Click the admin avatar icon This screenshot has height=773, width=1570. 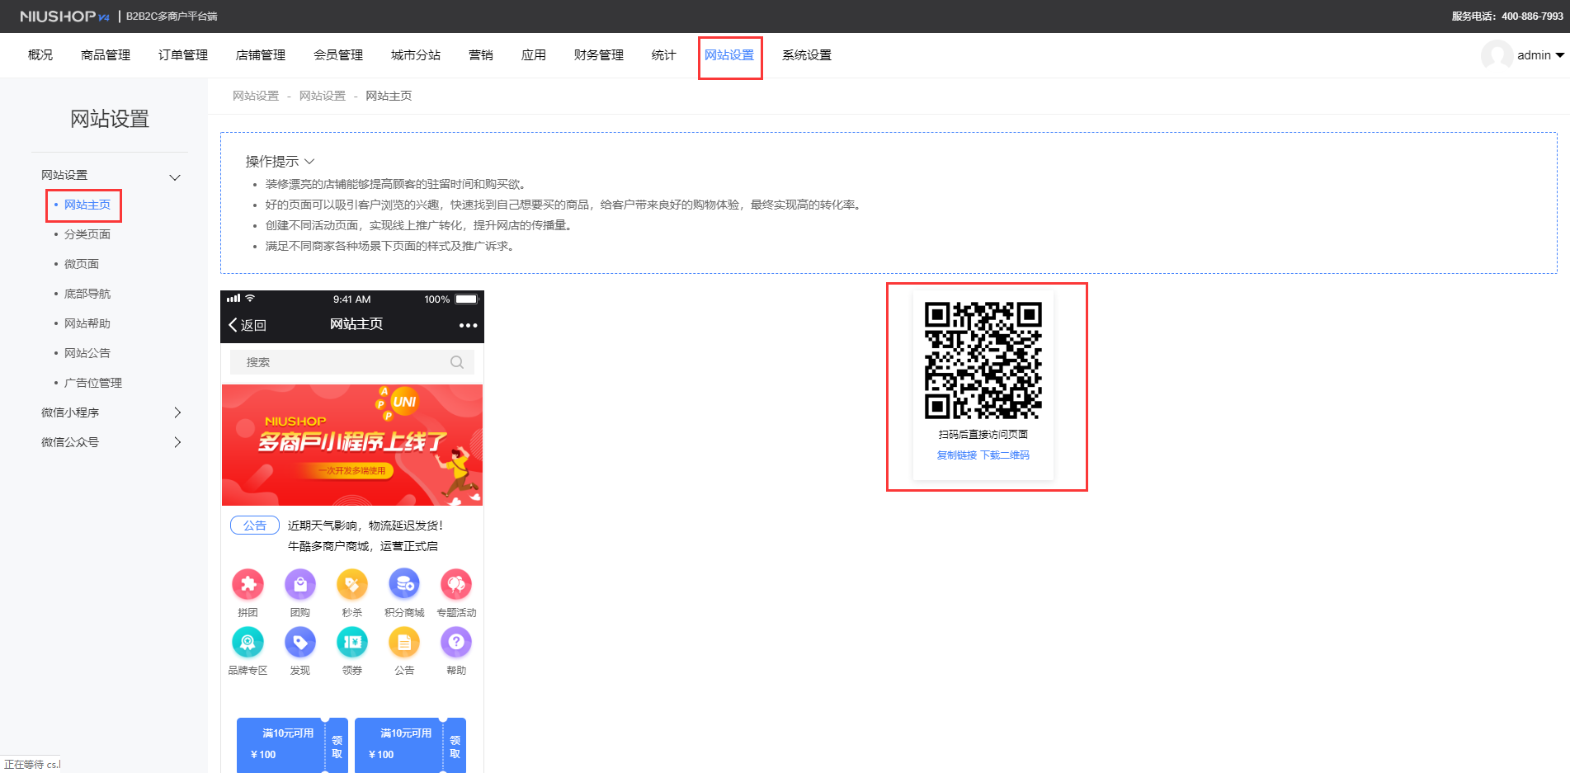1497,55
